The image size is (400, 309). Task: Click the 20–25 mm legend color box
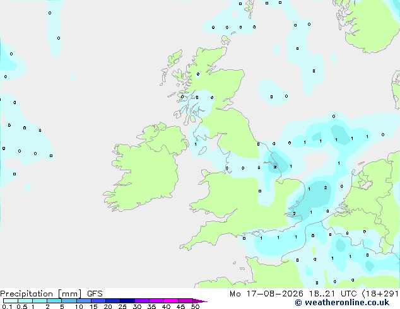[x=113, y=301]
